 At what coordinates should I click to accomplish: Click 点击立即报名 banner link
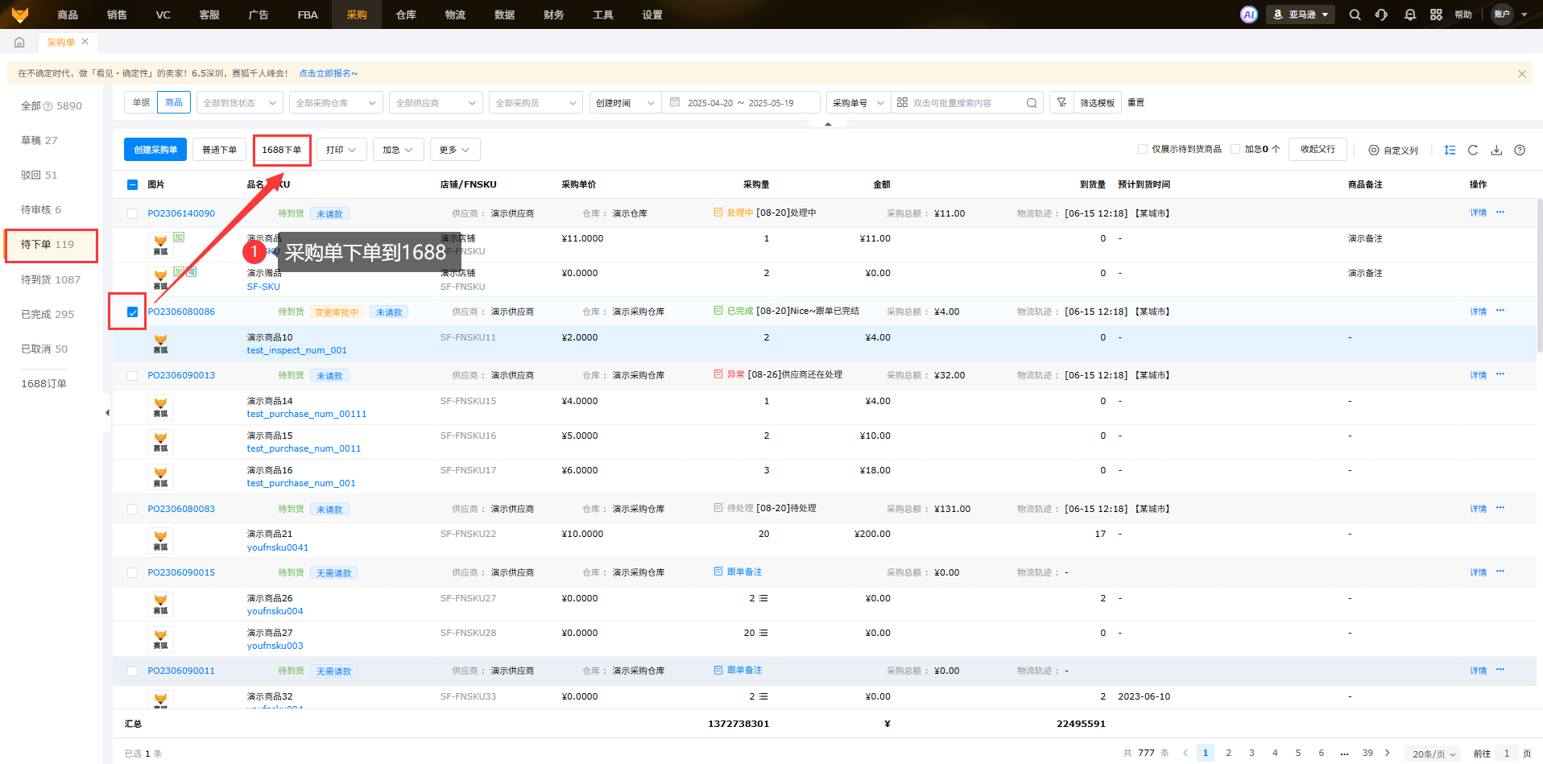click(329, 73)
